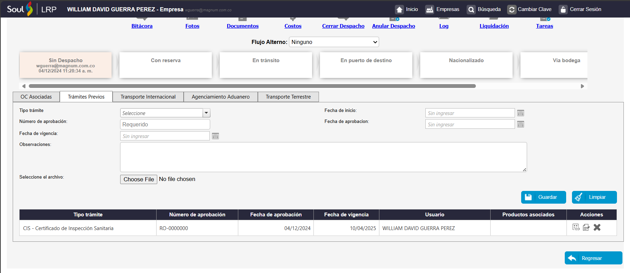Click the horizontal status flow scrollbar

tap(252, 86)
